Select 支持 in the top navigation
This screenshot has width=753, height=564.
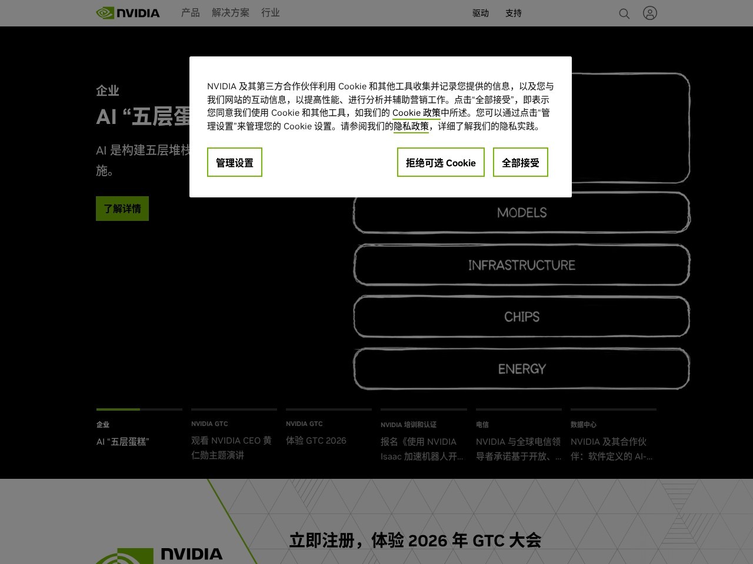click(513, 13)
